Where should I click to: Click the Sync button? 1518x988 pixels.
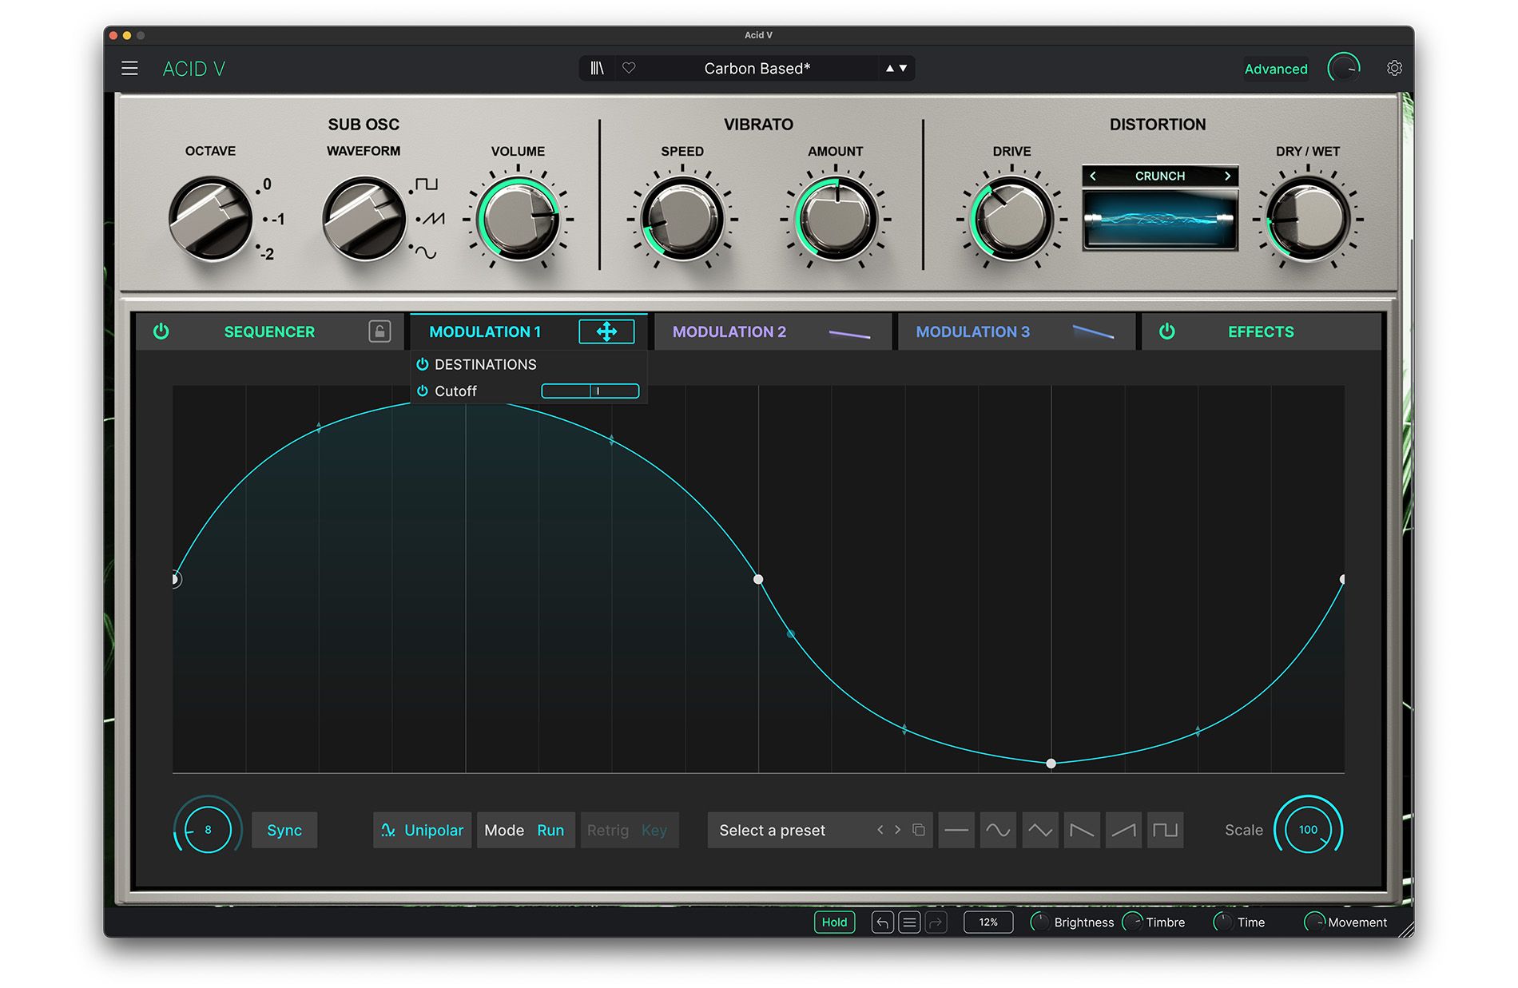tap(284, 831)
